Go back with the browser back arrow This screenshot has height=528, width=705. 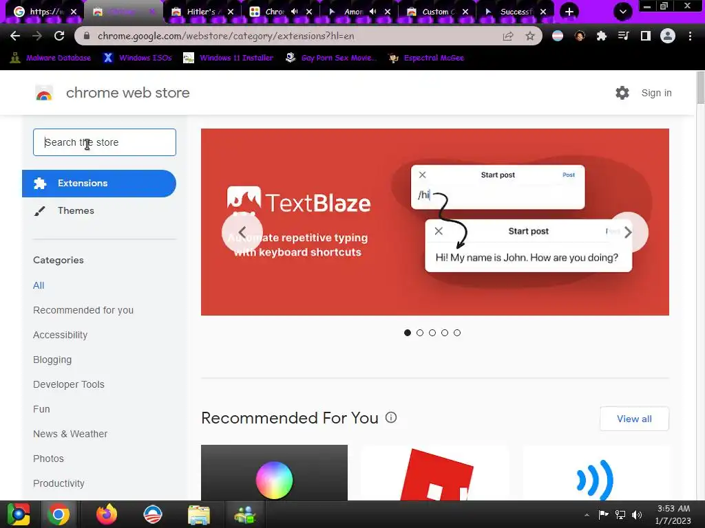coord(15,36)
